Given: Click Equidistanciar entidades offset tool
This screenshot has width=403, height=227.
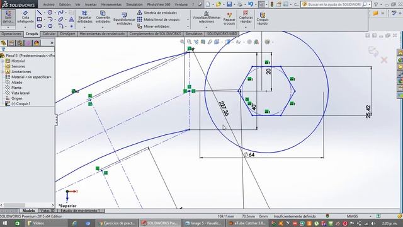Looking at the screenshot, I should pos(124,18).
